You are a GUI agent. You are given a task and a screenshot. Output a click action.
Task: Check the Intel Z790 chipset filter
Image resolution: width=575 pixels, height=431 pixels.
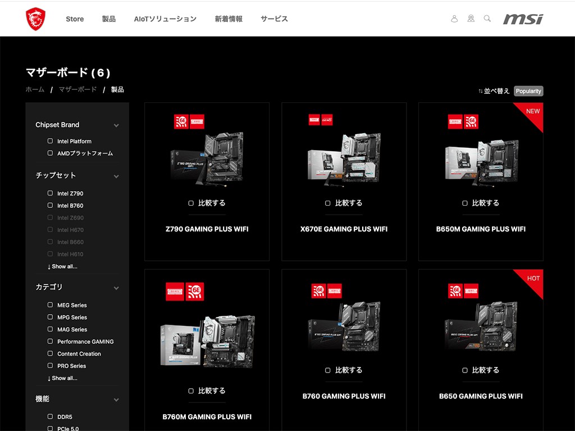point(50,193)
